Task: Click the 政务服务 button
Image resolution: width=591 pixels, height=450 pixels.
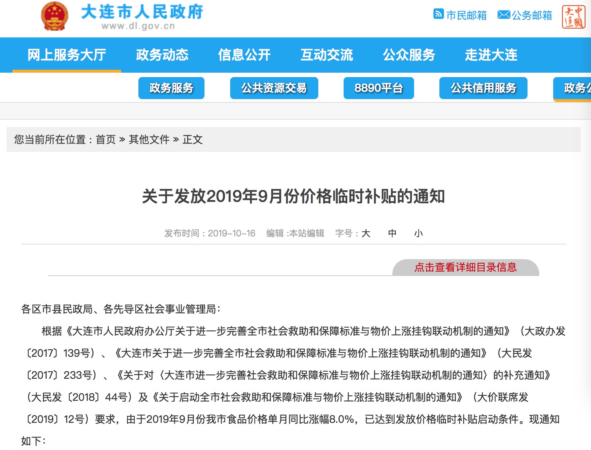Action: coord(171,88)
